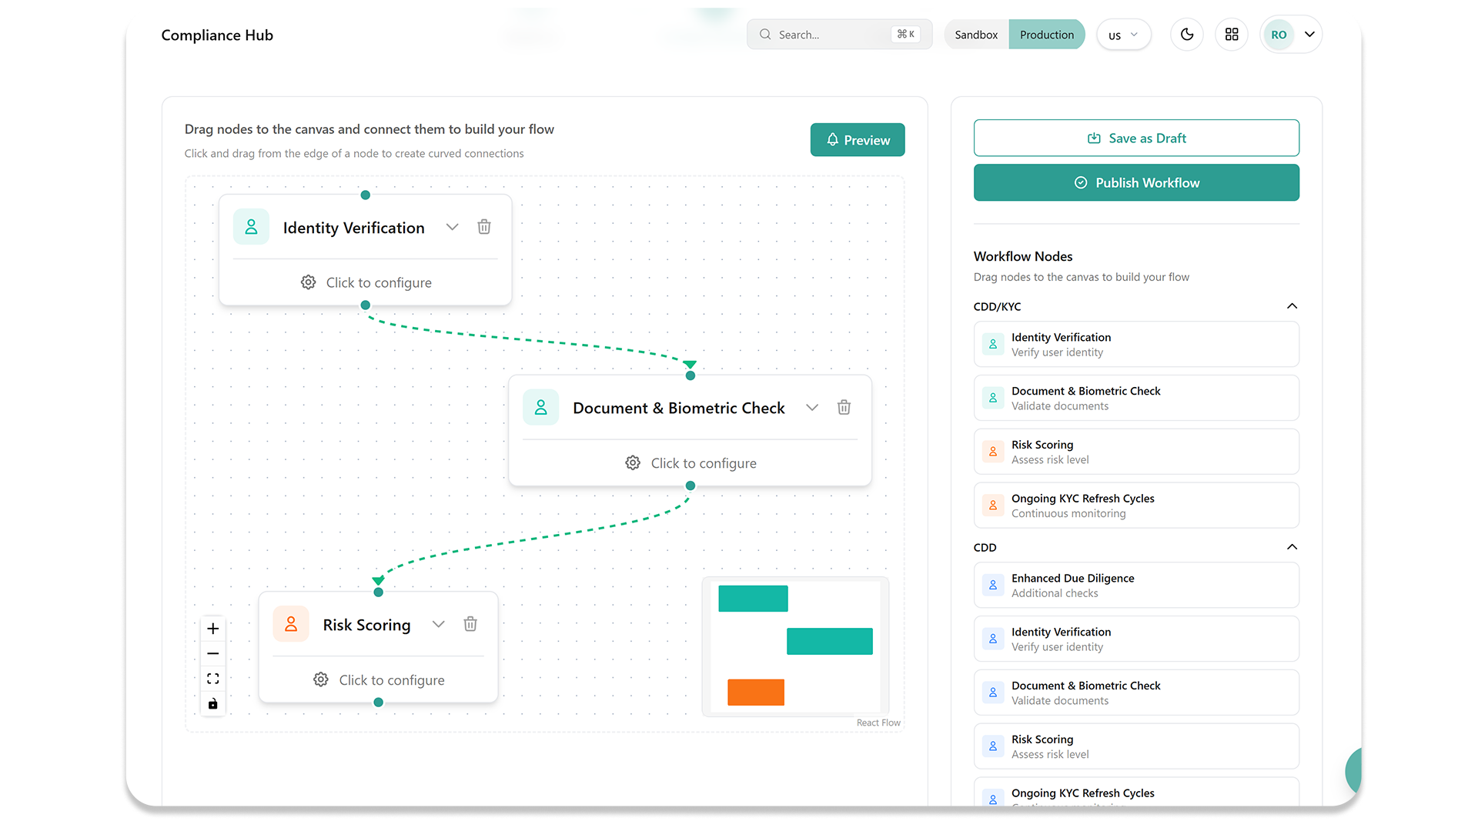Click the CDD/KYC Identity Verification palette icon
This screenshot has width=1478, height=831.
click(993, 344)
